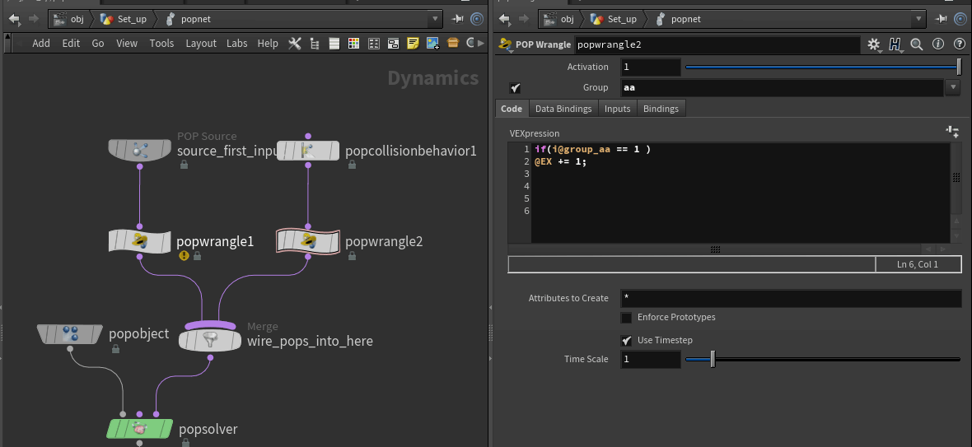Open the wrench tools icon in network toolbar

coord(294,44)
